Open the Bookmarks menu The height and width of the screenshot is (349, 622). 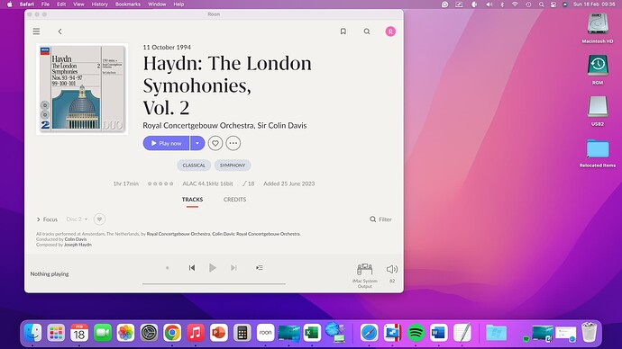click(x=128, y=4)
